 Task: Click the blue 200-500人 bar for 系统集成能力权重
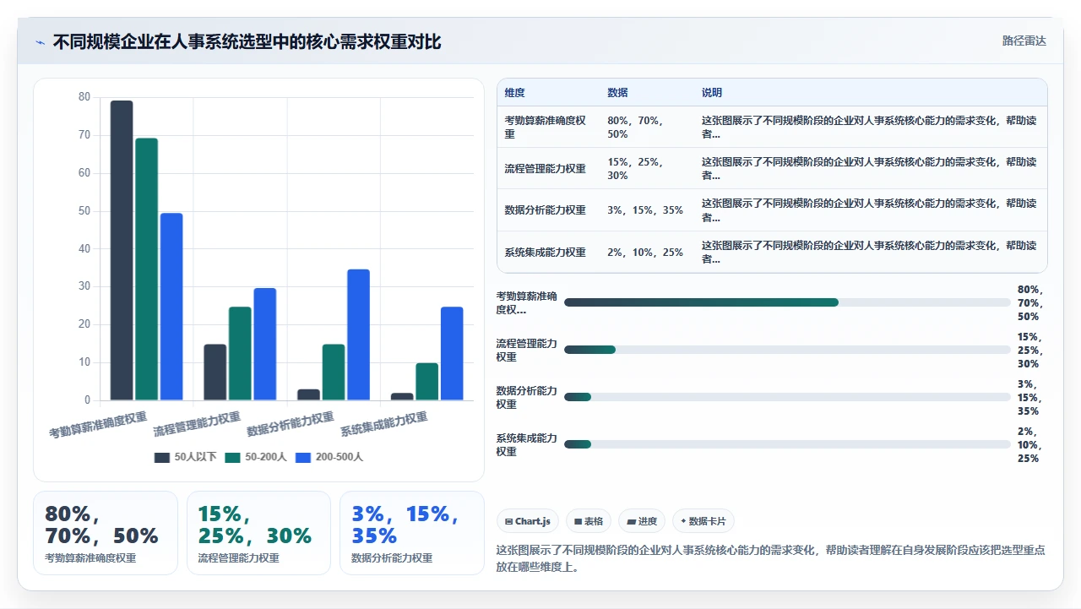pyautogui.click(x=452, y=353)
